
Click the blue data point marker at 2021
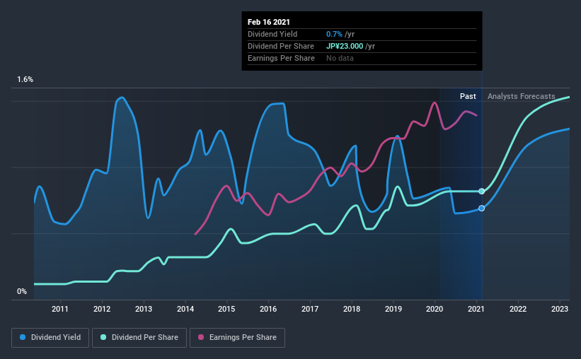pyautogui.click(x=481, y=208)
